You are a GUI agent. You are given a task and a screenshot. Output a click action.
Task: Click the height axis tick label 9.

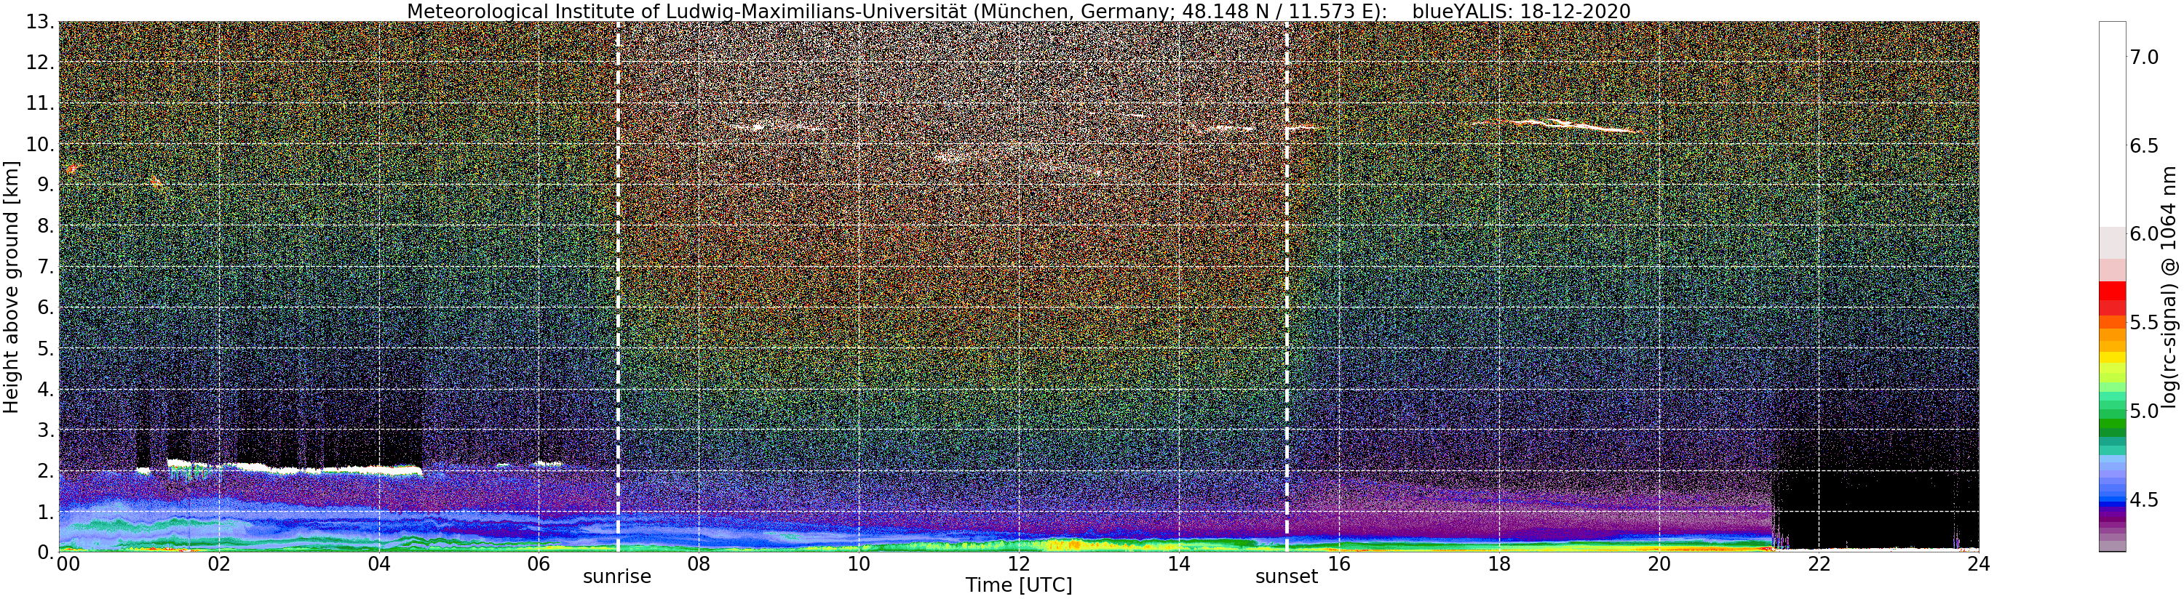(x=46, y=185)
